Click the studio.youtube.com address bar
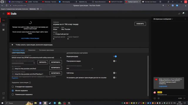This screenshot has width=188, height=105. coord(20,6)
